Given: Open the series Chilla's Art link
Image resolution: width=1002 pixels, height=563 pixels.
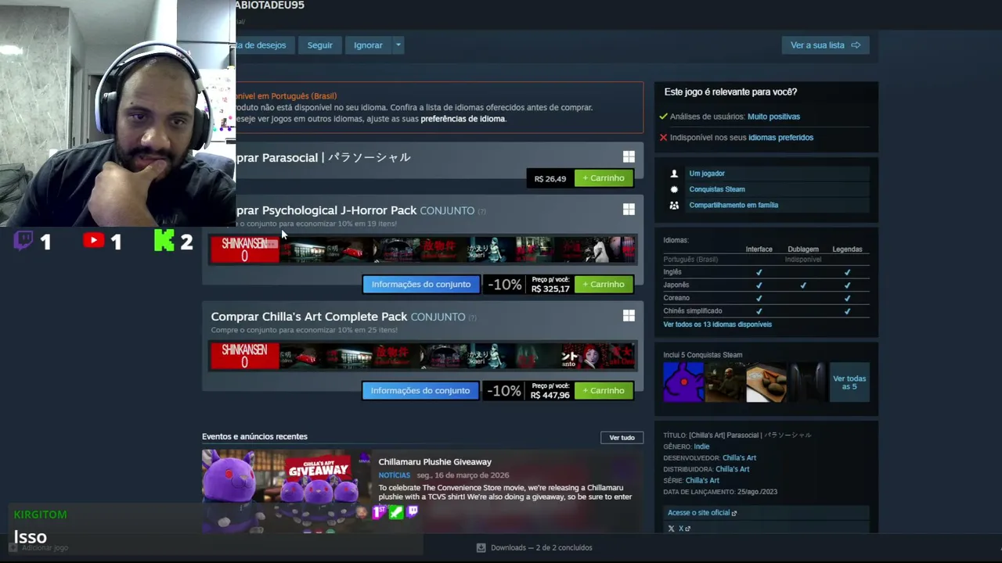Looking at the screenshot, I should (x=702, y=481).
